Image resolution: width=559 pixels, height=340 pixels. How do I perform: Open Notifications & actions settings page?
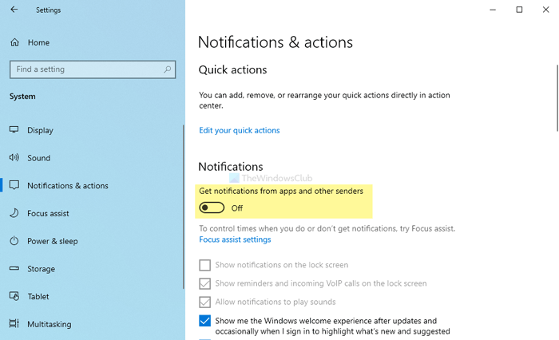coord(67,186)
